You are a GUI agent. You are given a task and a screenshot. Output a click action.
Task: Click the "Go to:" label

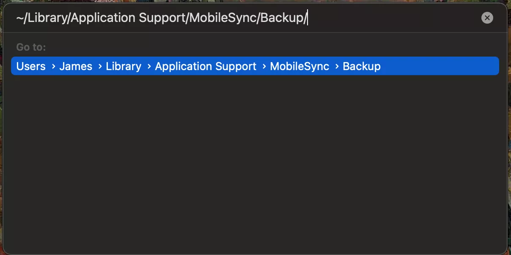pyautogui.click(x=31, y=47)
